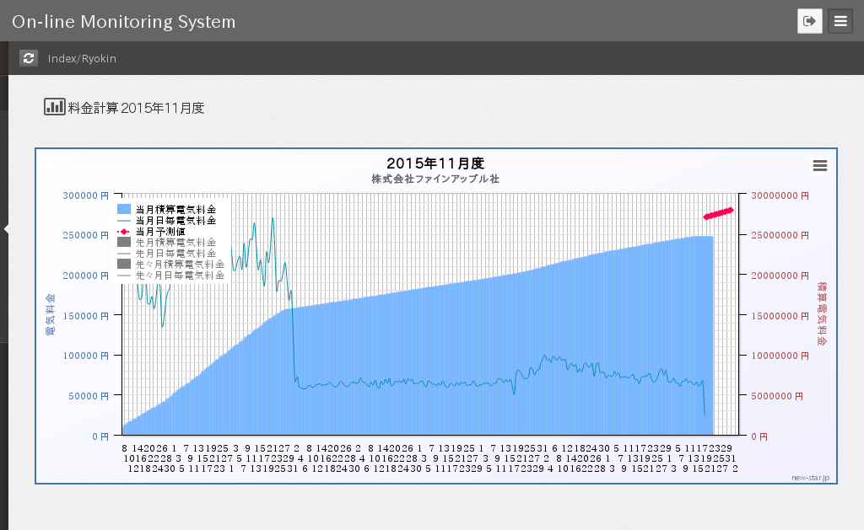Enable the 先月日毎電気料金 legend item

click(175, 253)
